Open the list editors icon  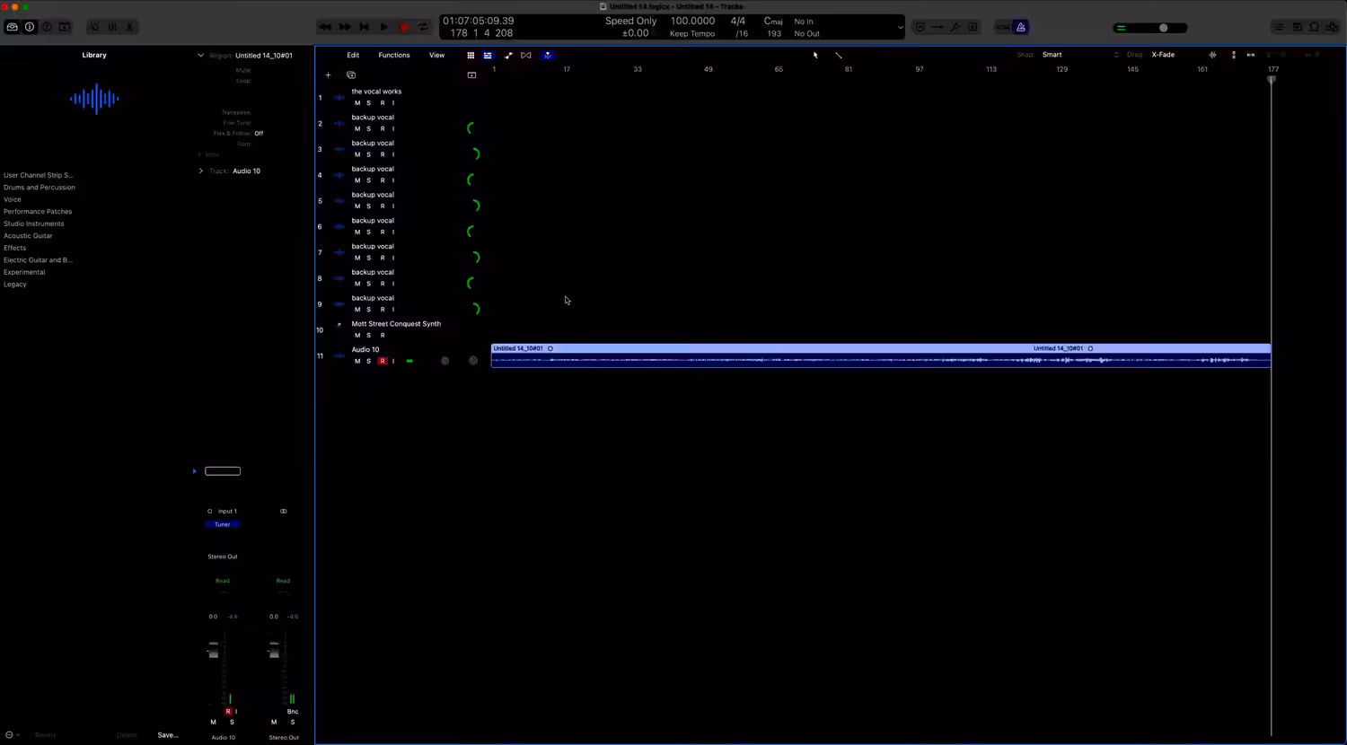point(1280,27)
